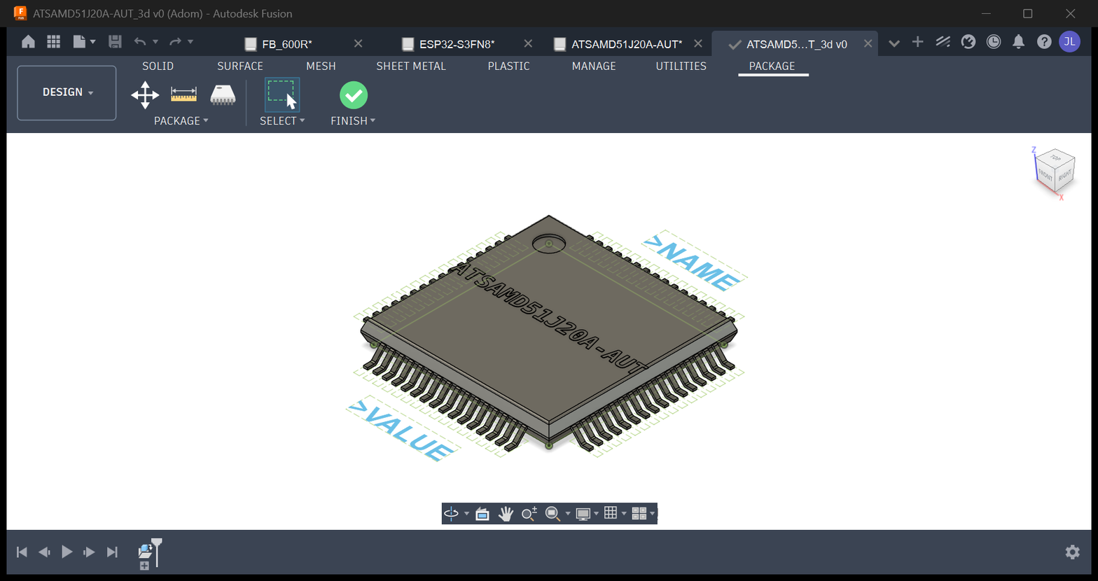The width and height of the screenshot is (1098, 581).
Task: Close the ATSAMD5...T_3d v0 tab
Action: pos(868,43)
